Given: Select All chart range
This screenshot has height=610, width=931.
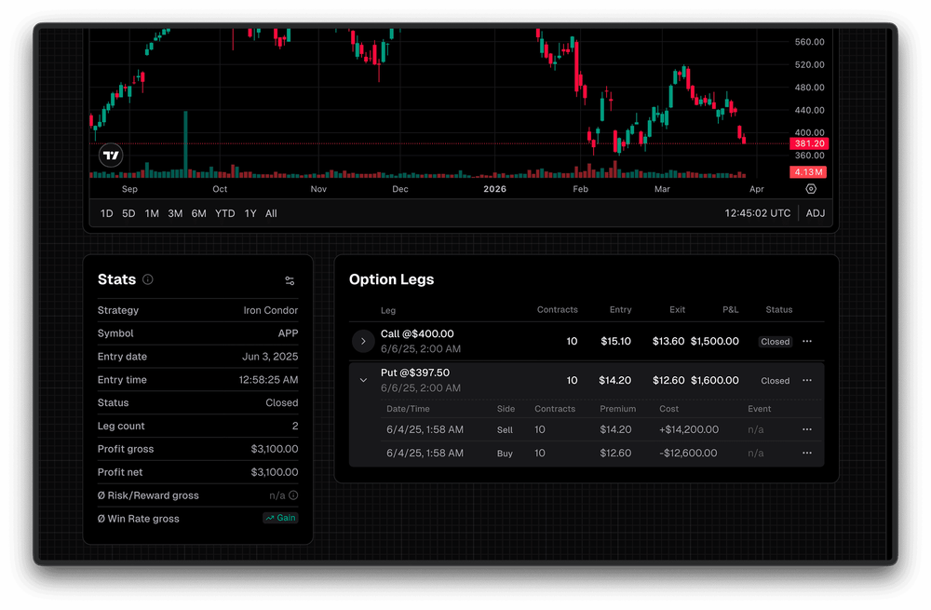Looking at the screenshot, I should pos(271,213).
